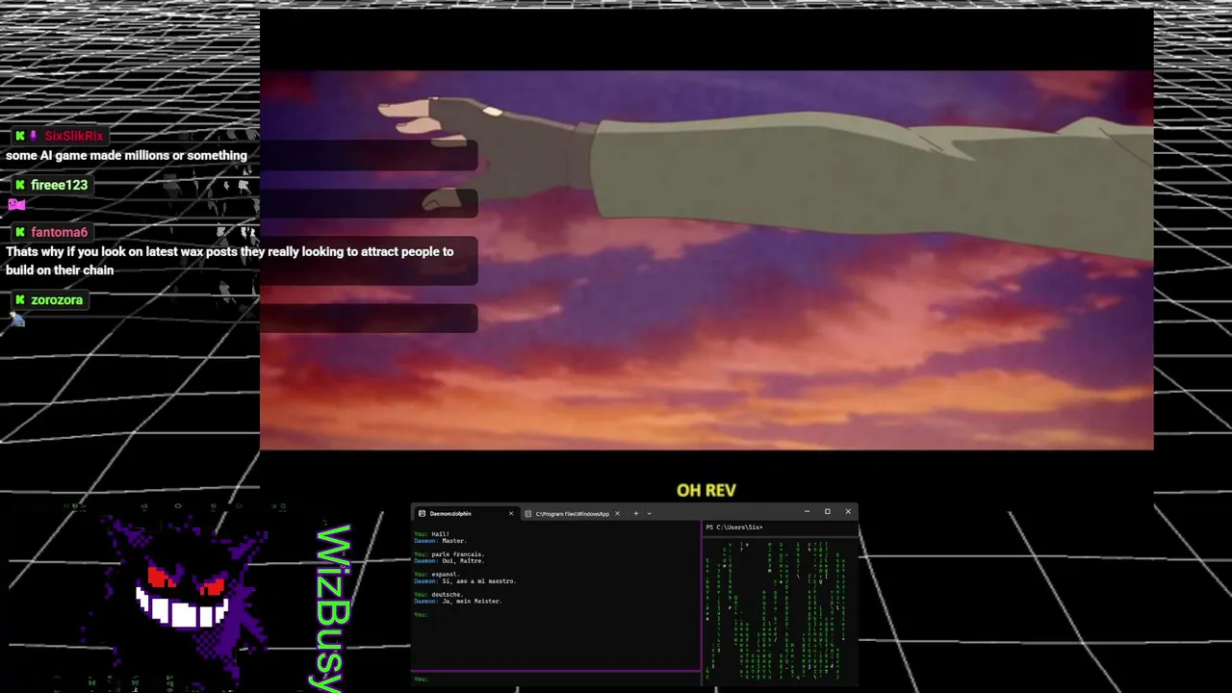This screenshot has height=693, width=1232.
Task: Click the vertical WizBusy logo text
Action: coord(332,608)
